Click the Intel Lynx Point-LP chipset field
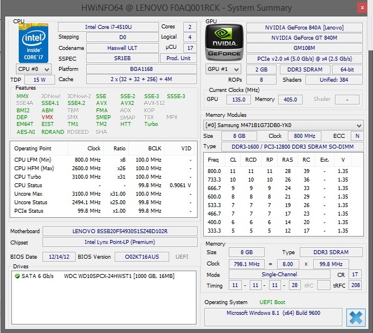Screen dimensions: 373x333 click(120, 243)
